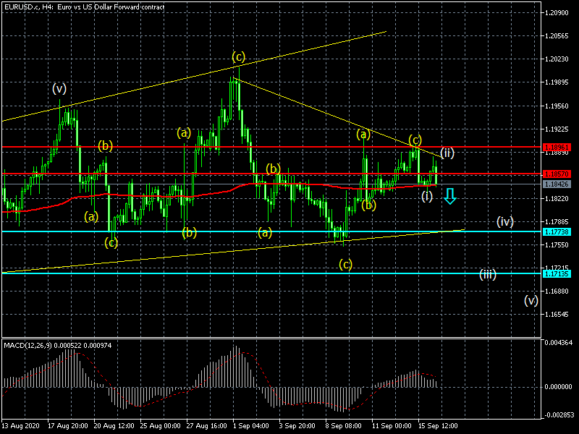
Task: Click the 1.20230 price axis label
Action: 557,59
